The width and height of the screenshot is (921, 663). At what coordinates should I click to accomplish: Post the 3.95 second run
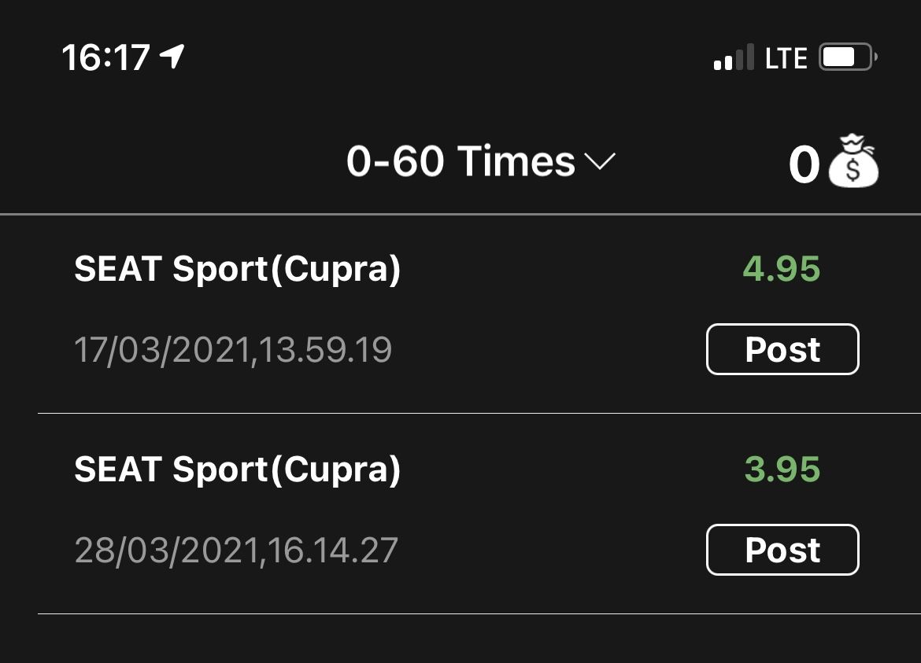(x=782, y=550)
